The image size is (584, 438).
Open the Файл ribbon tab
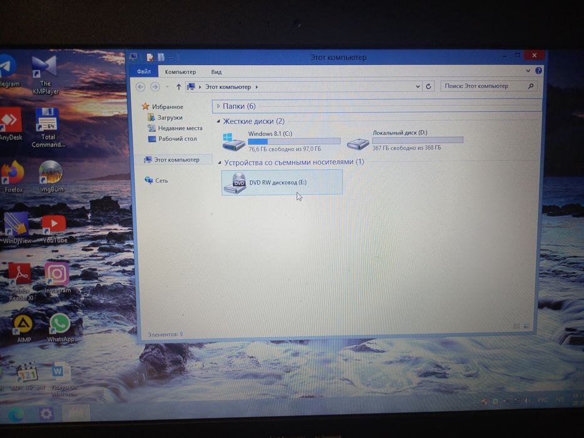[x=144, y=71]
